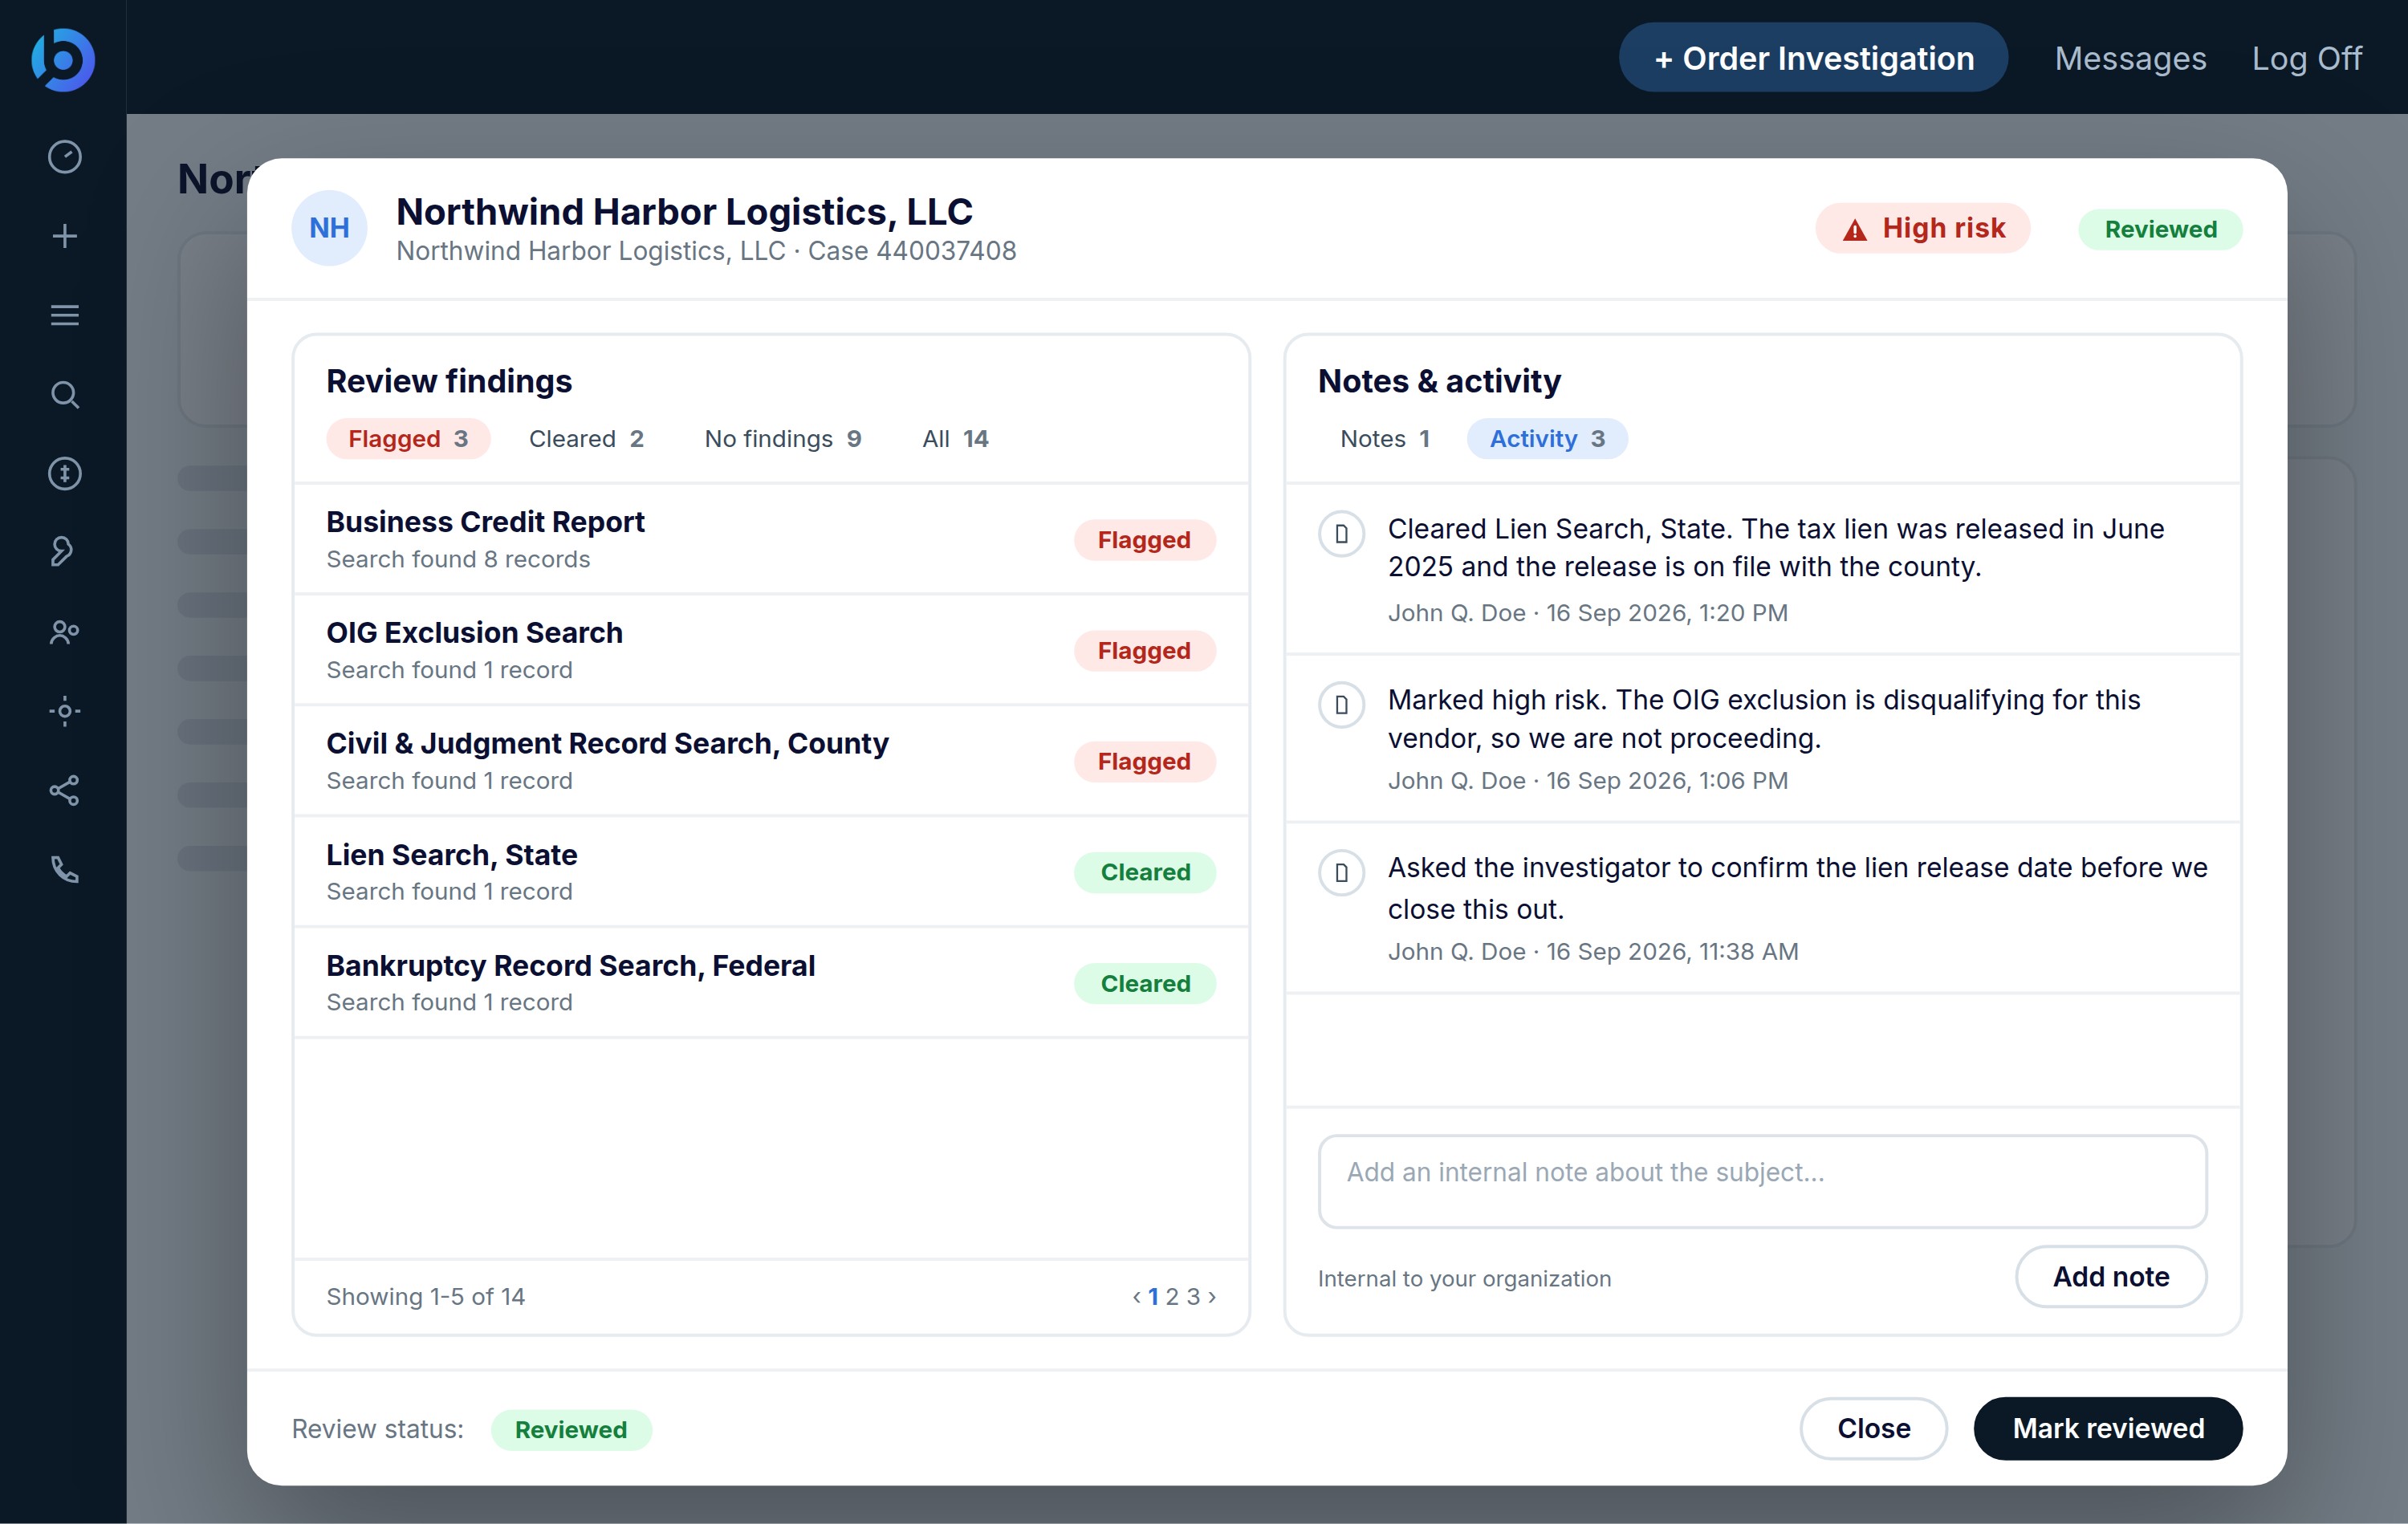Click the Add note button
The image size is (2408, 1524).
pos(2111,1277)
